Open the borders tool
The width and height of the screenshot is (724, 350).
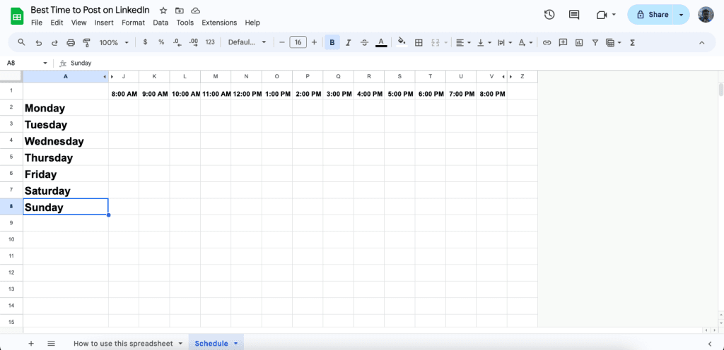click(419, 42)
